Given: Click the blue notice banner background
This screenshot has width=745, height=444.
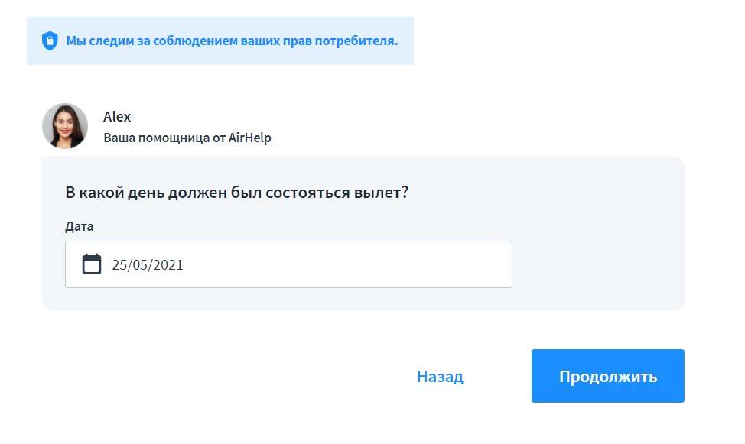Looking at the screenshot, I should (x=229, y=57).
